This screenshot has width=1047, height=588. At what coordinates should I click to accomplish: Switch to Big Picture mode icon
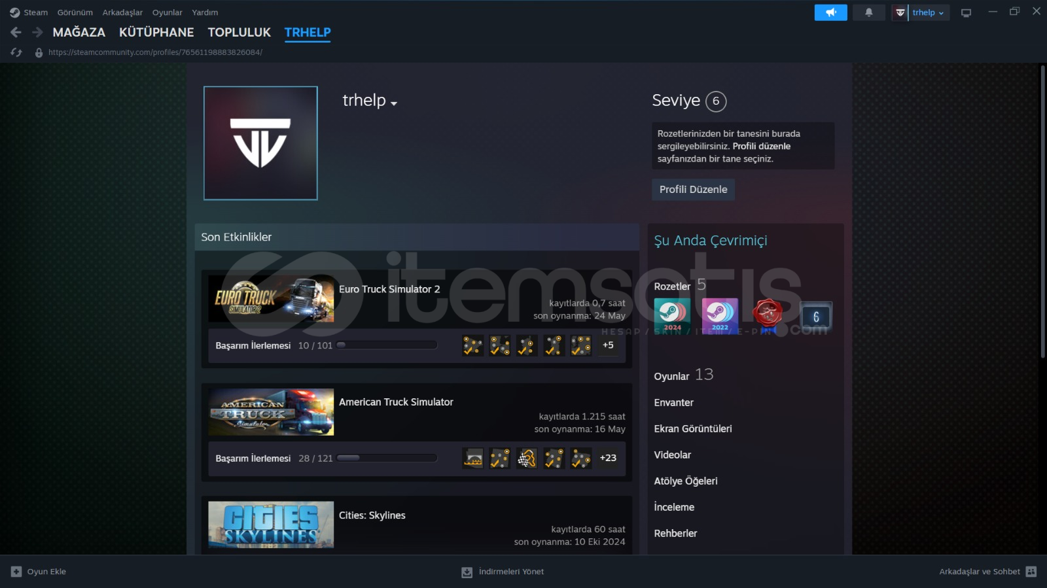(966, 12)
